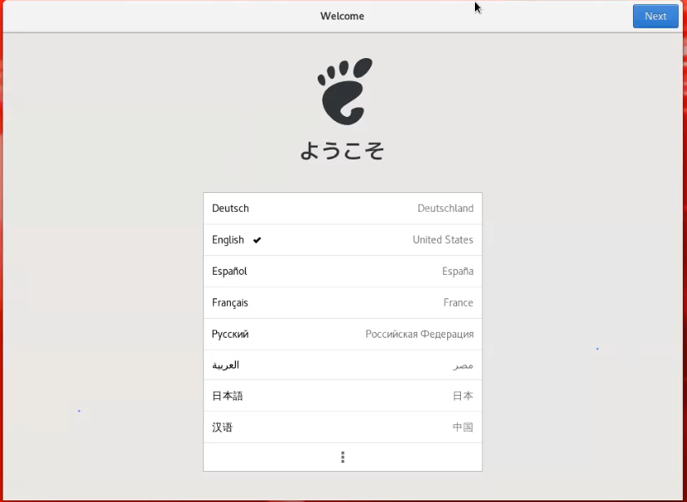Click the ようこそ welcome heading
This screenshot has height=502, width=687.
coord(342,150)
